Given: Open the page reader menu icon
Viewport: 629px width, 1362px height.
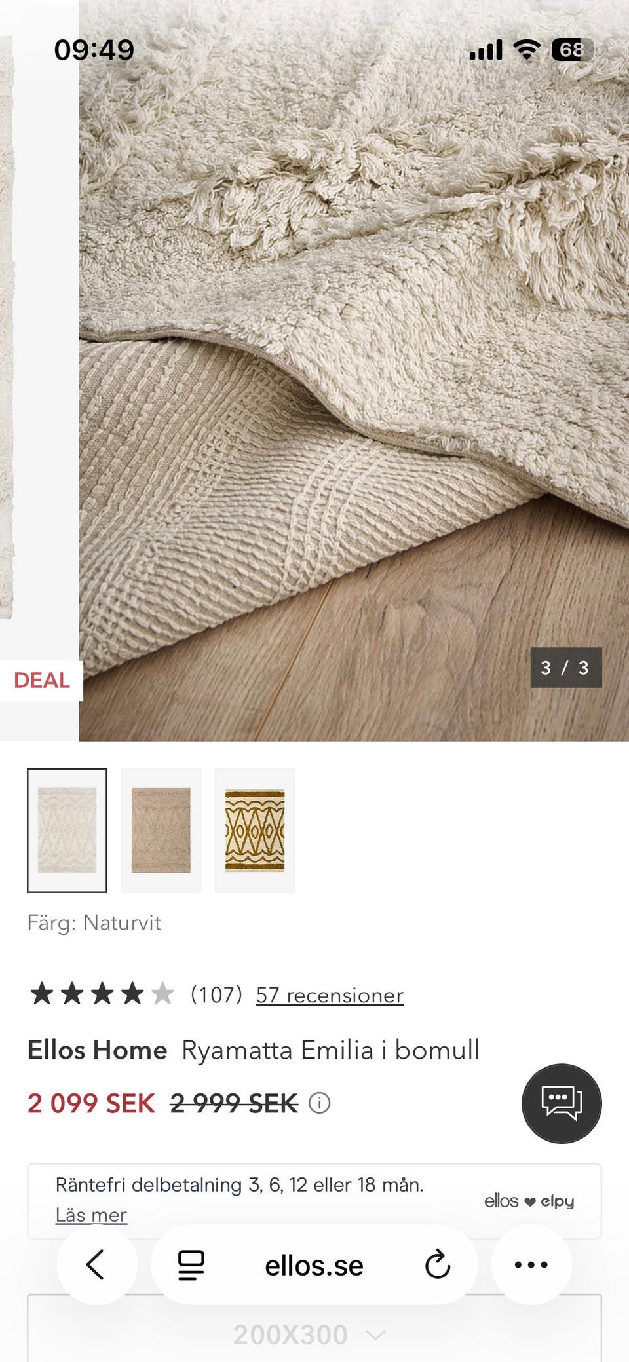Looking at the screenshot, I should click(191, 1264).
